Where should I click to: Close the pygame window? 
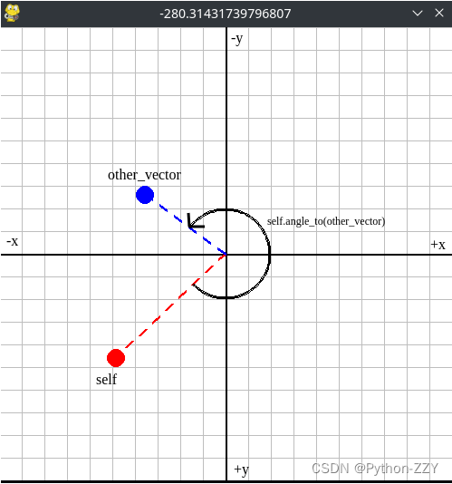[x=439, y=13]
